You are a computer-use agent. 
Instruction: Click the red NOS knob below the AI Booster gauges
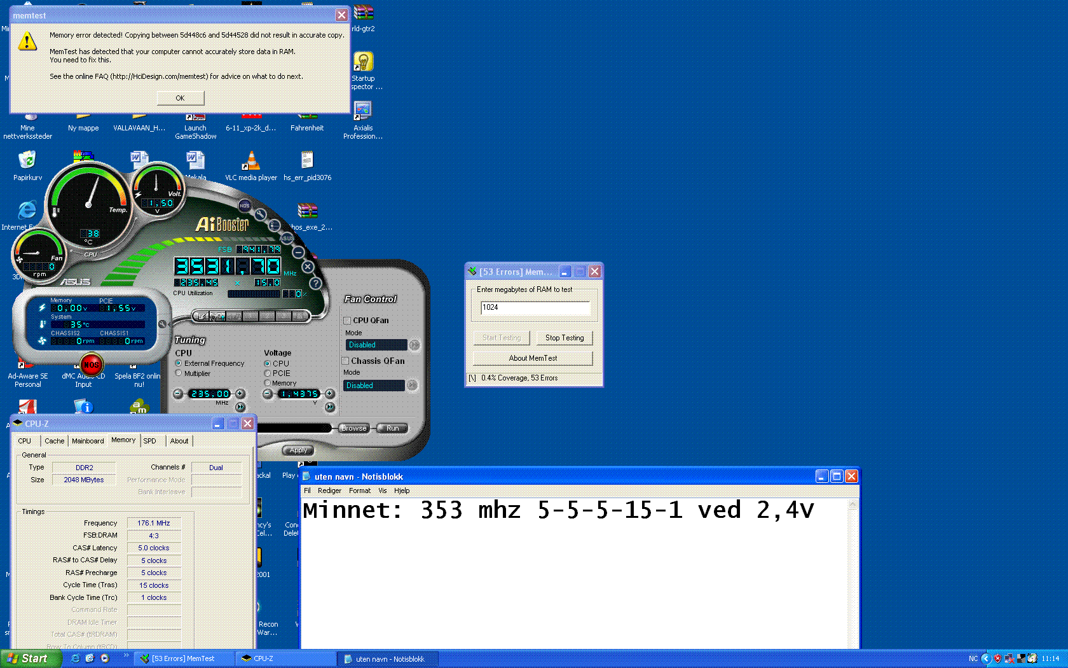point(92,365)
